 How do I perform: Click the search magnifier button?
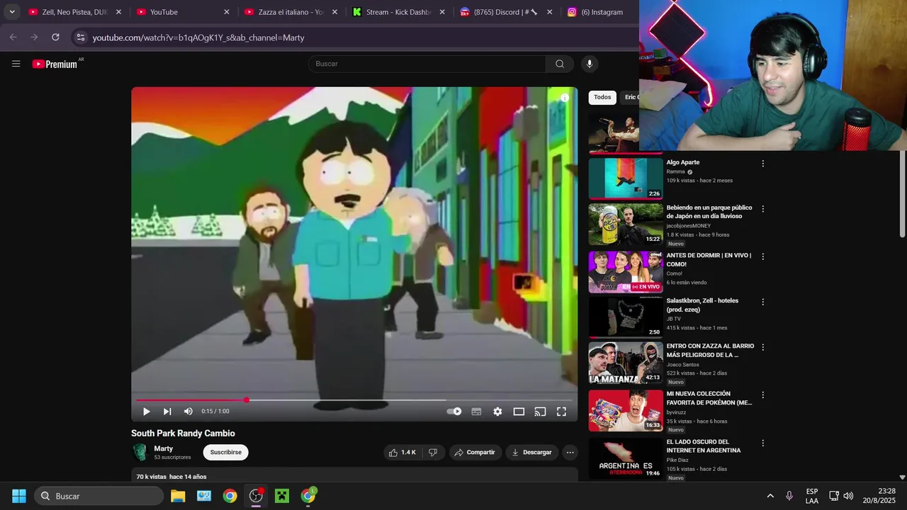(x=560, y=64)
